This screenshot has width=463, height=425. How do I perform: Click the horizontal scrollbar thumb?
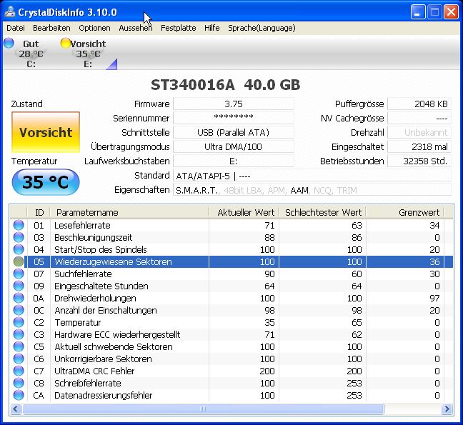(203, 409)
